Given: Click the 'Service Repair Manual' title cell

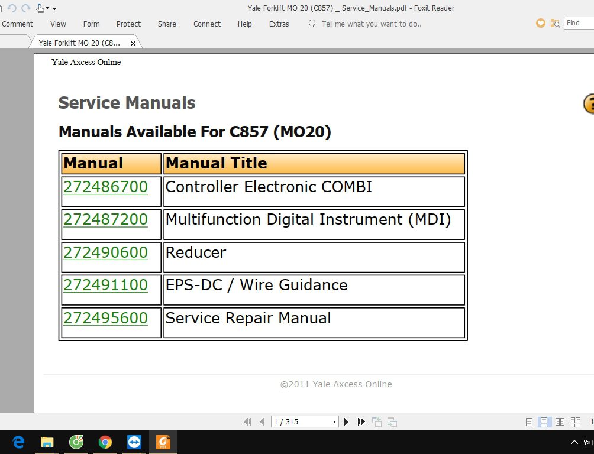Looking at the screenshot, I should [314, 323].
